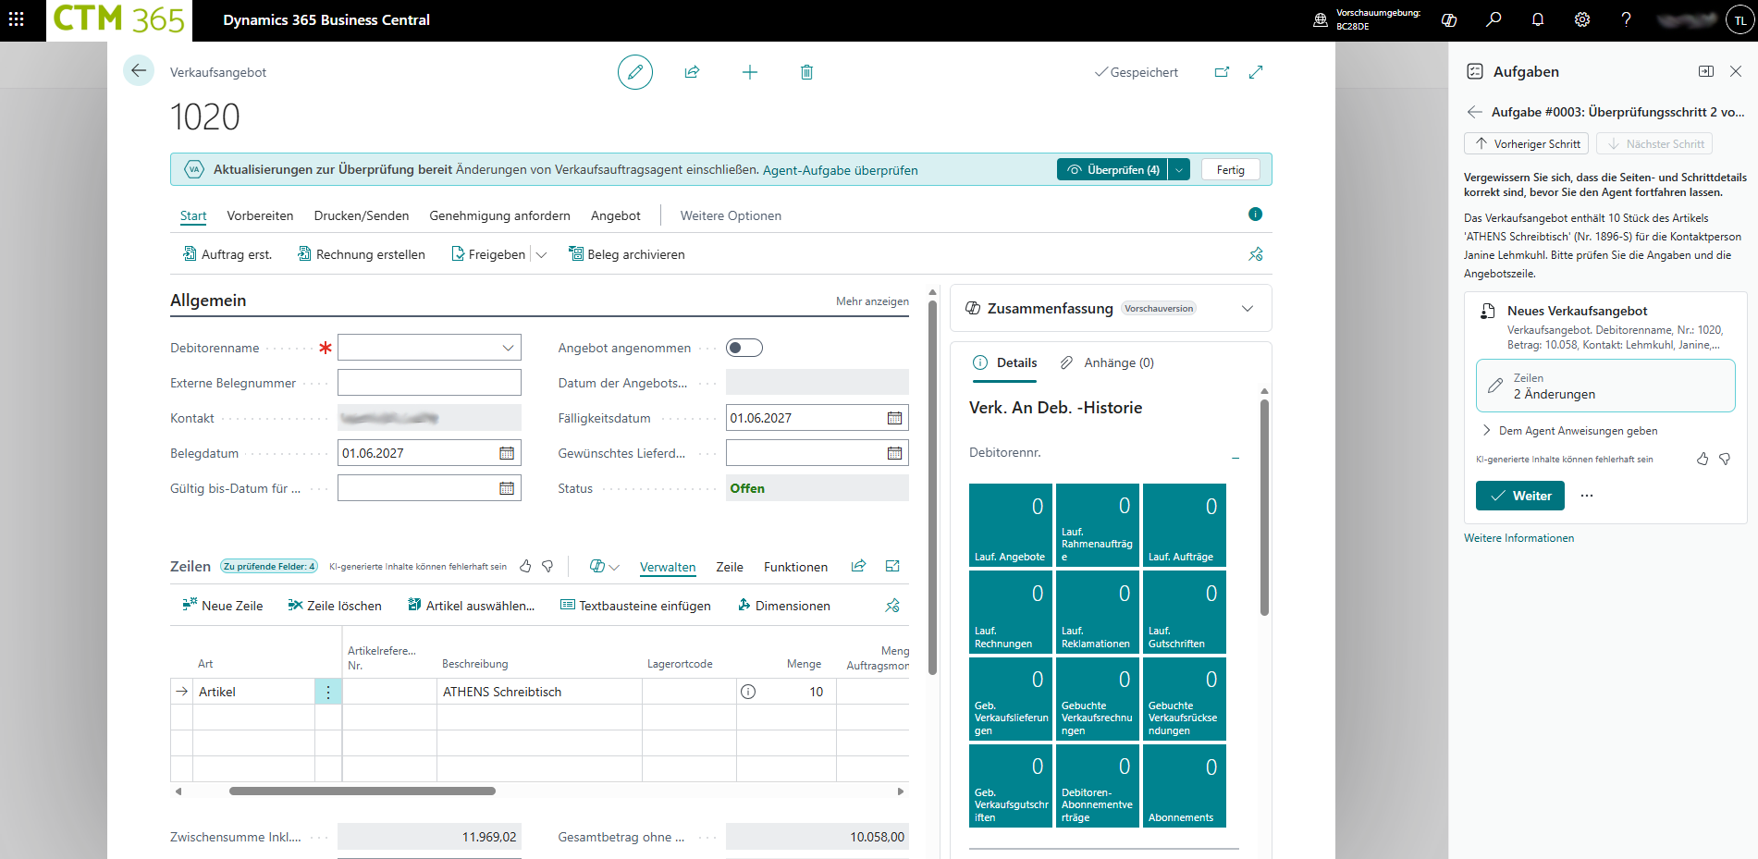Open the Debitorenname dropdown
This screenshot has height=859, width=1758.
[x=508, y=348]
